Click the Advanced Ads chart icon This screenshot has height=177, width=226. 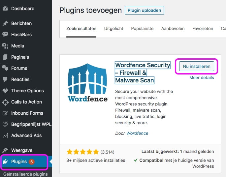pyautogui.click(x=5, y=135)
